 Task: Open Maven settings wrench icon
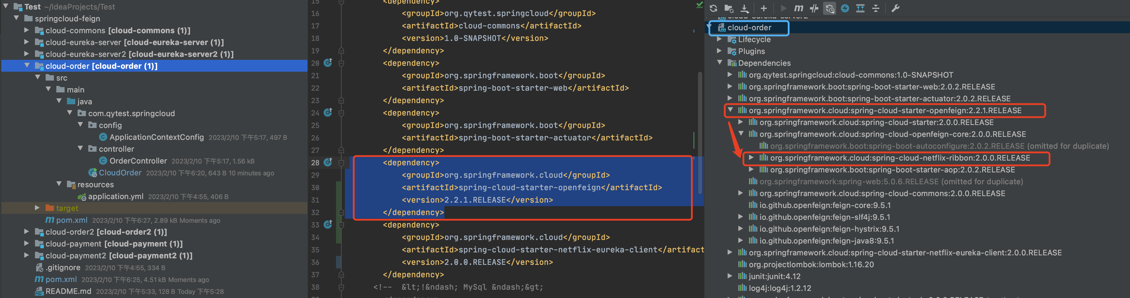coord(895,8)
